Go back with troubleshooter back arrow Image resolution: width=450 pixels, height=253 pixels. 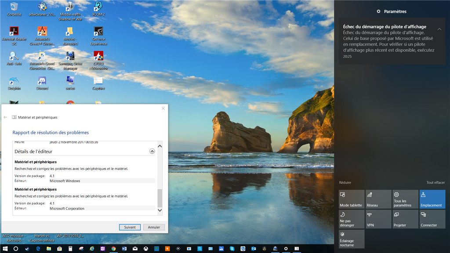pos(5,117)
